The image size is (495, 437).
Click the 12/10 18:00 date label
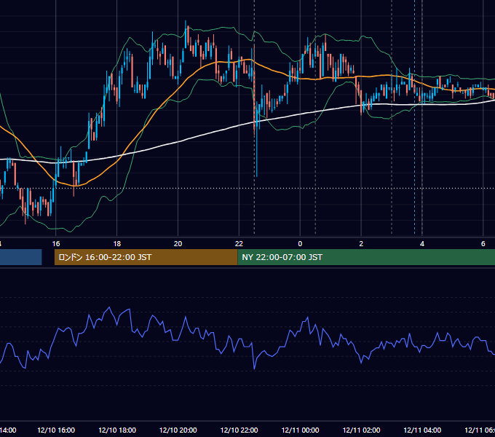(117, 430)
